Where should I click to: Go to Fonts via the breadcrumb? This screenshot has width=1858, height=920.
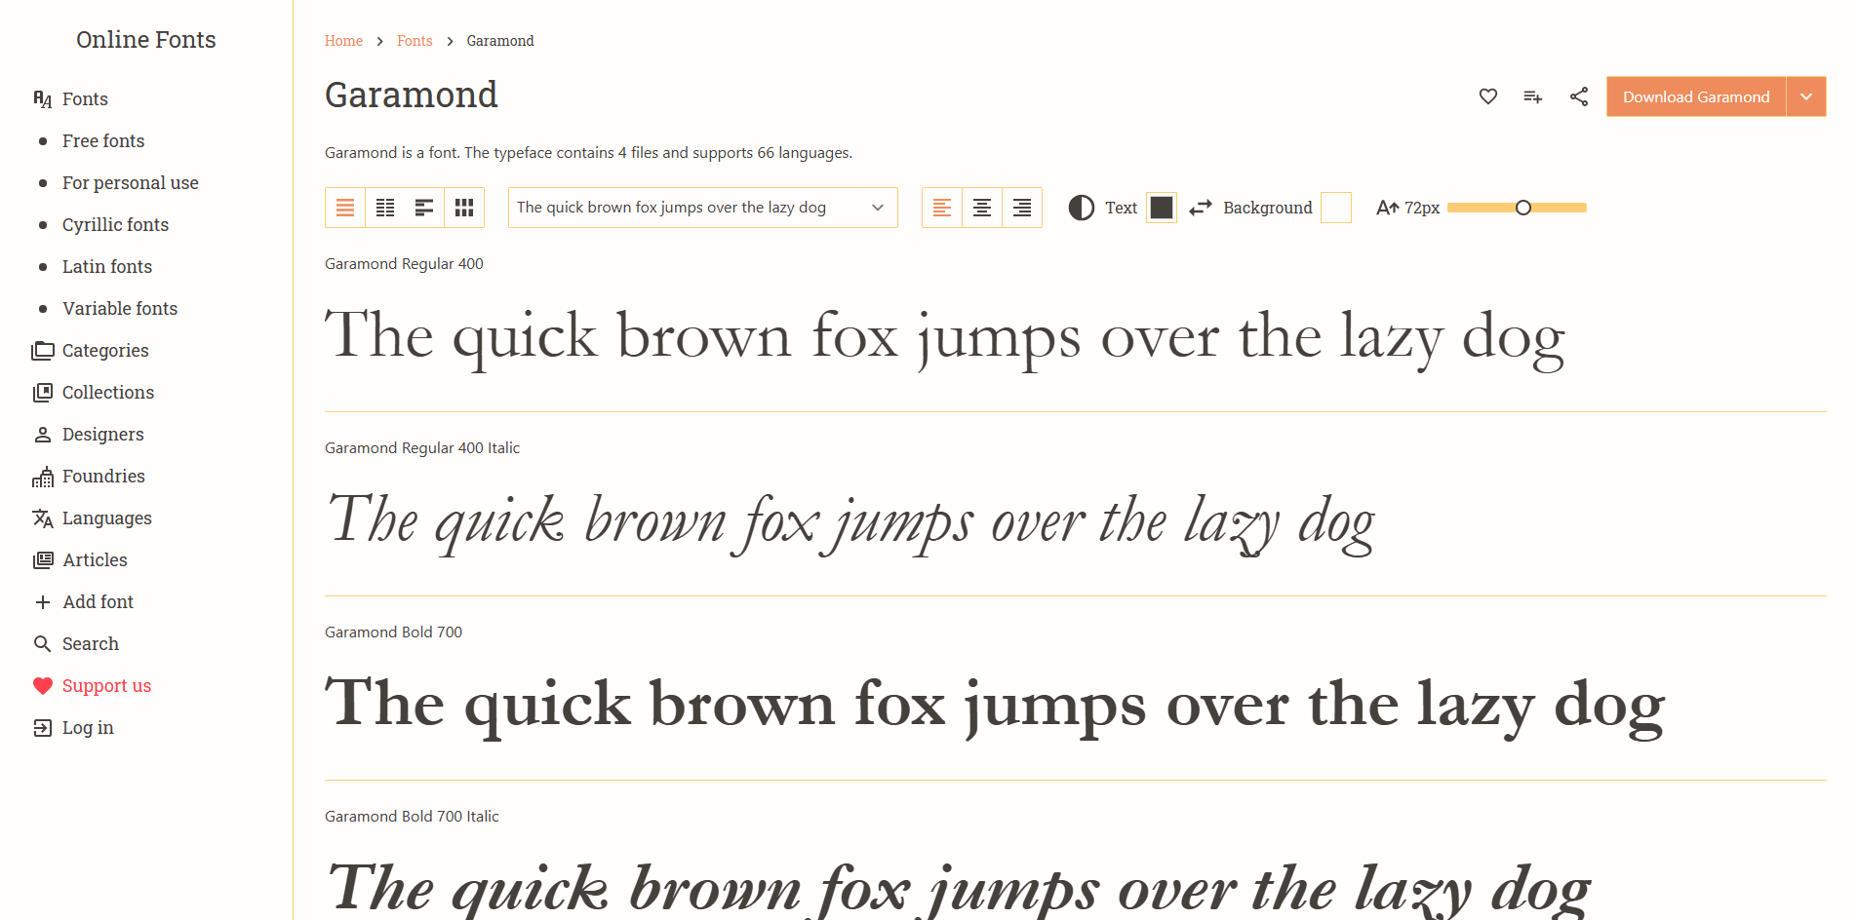point(414,41)
